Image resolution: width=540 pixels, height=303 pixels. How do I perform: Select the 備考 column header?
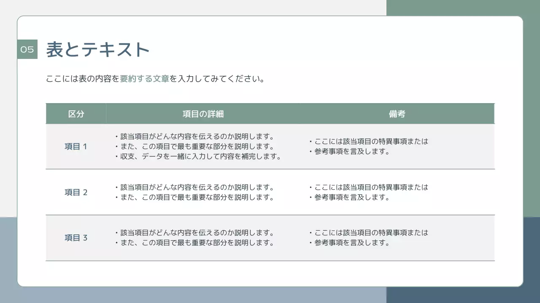pyautogui.click(x=396, y=113)
